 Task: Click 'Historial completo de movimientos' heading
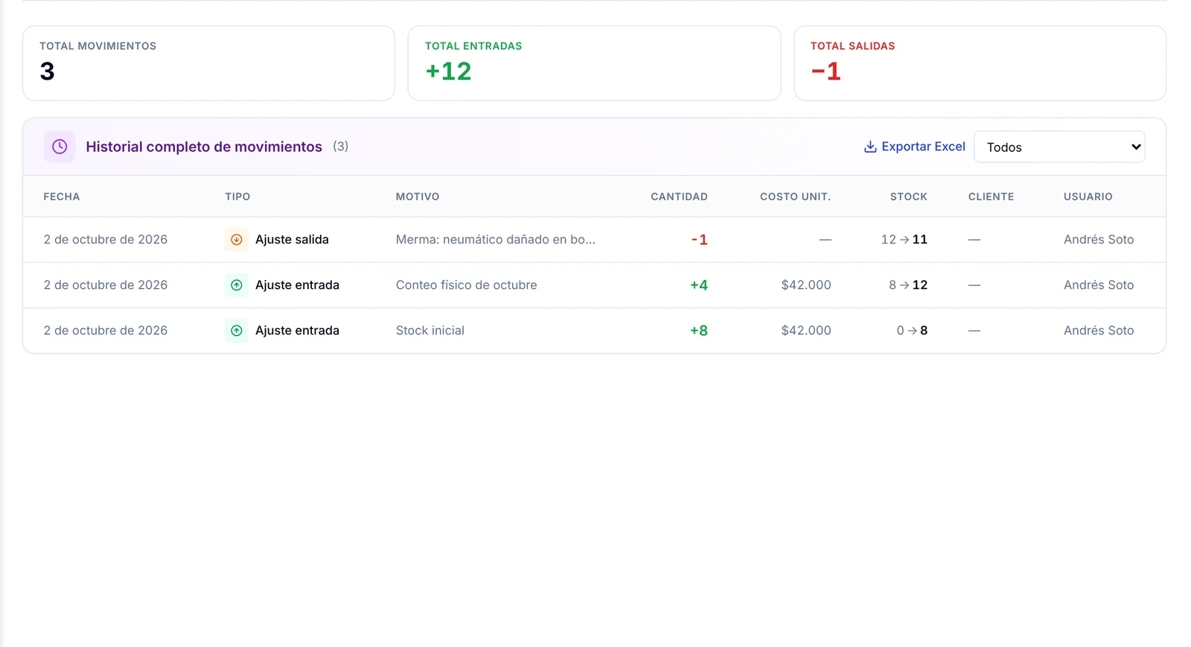click(x=204, y=147)
